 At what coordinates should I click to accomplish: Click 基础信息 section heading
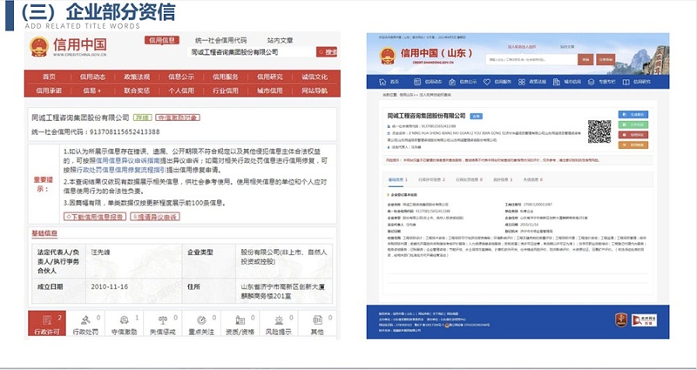(44, 233)
